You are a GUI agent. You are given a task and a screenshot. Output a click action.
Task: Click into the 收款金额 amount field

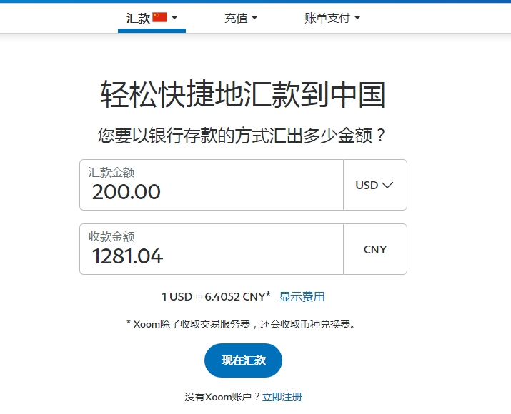pos(212,256)
